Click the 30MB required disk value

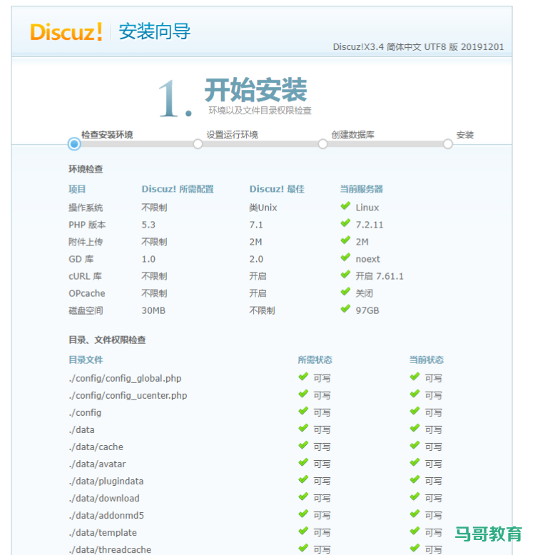tap(153, 311)
